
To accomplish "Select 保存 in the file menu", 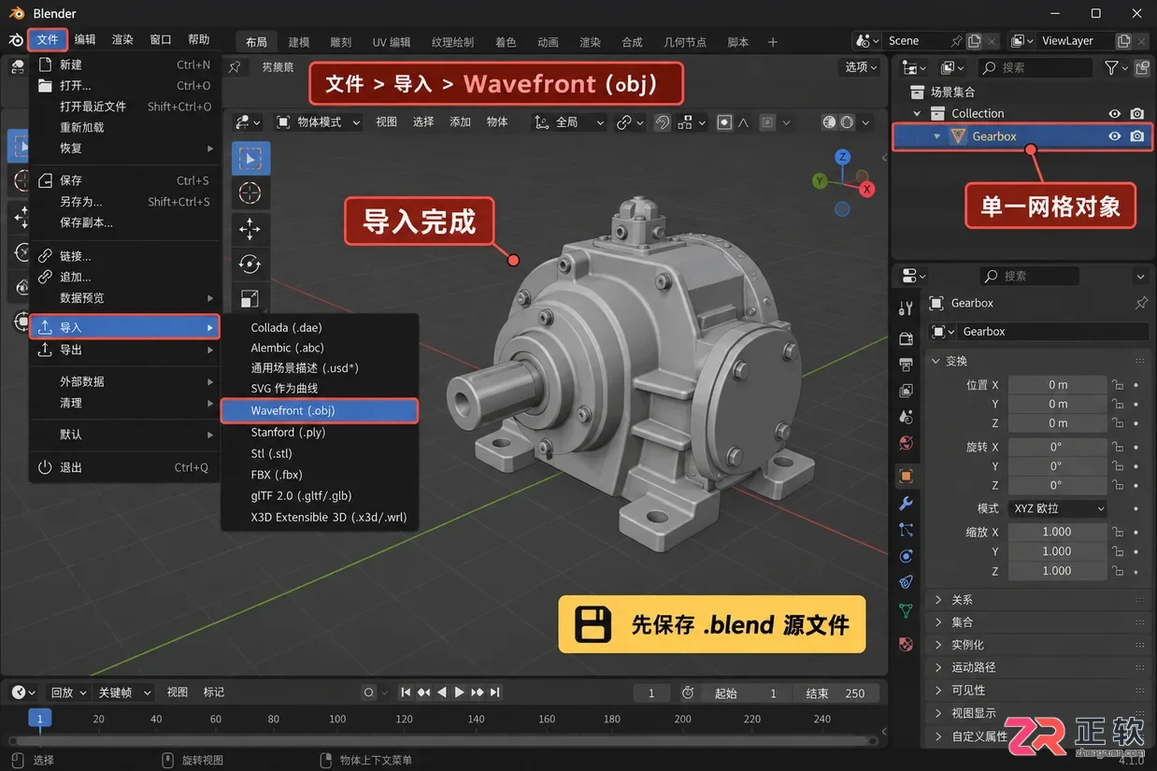I will click(x=124, y=180).
